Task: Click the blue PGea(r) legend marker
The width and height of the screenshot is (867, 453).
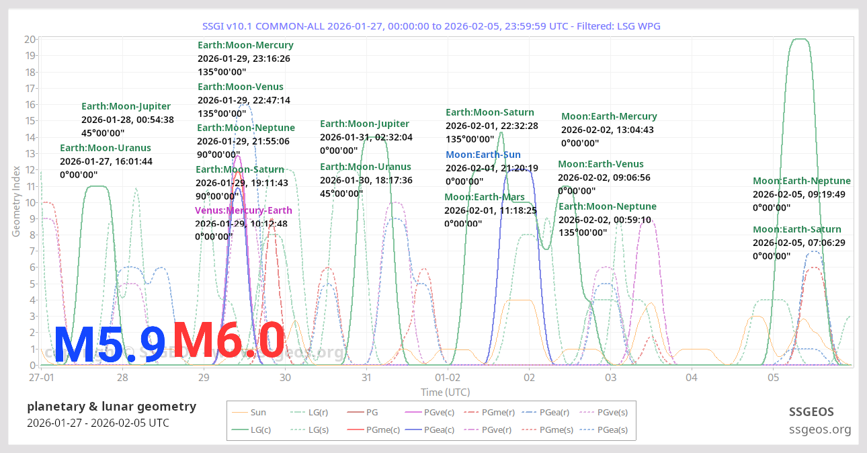Action: (528, 411)
